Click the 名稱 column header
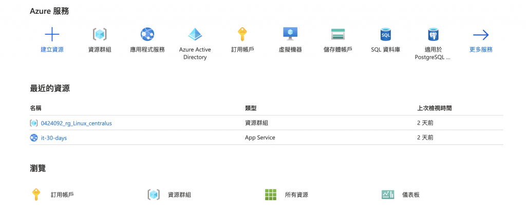Viewport: 526px width, 211px height. click(35, 109)
